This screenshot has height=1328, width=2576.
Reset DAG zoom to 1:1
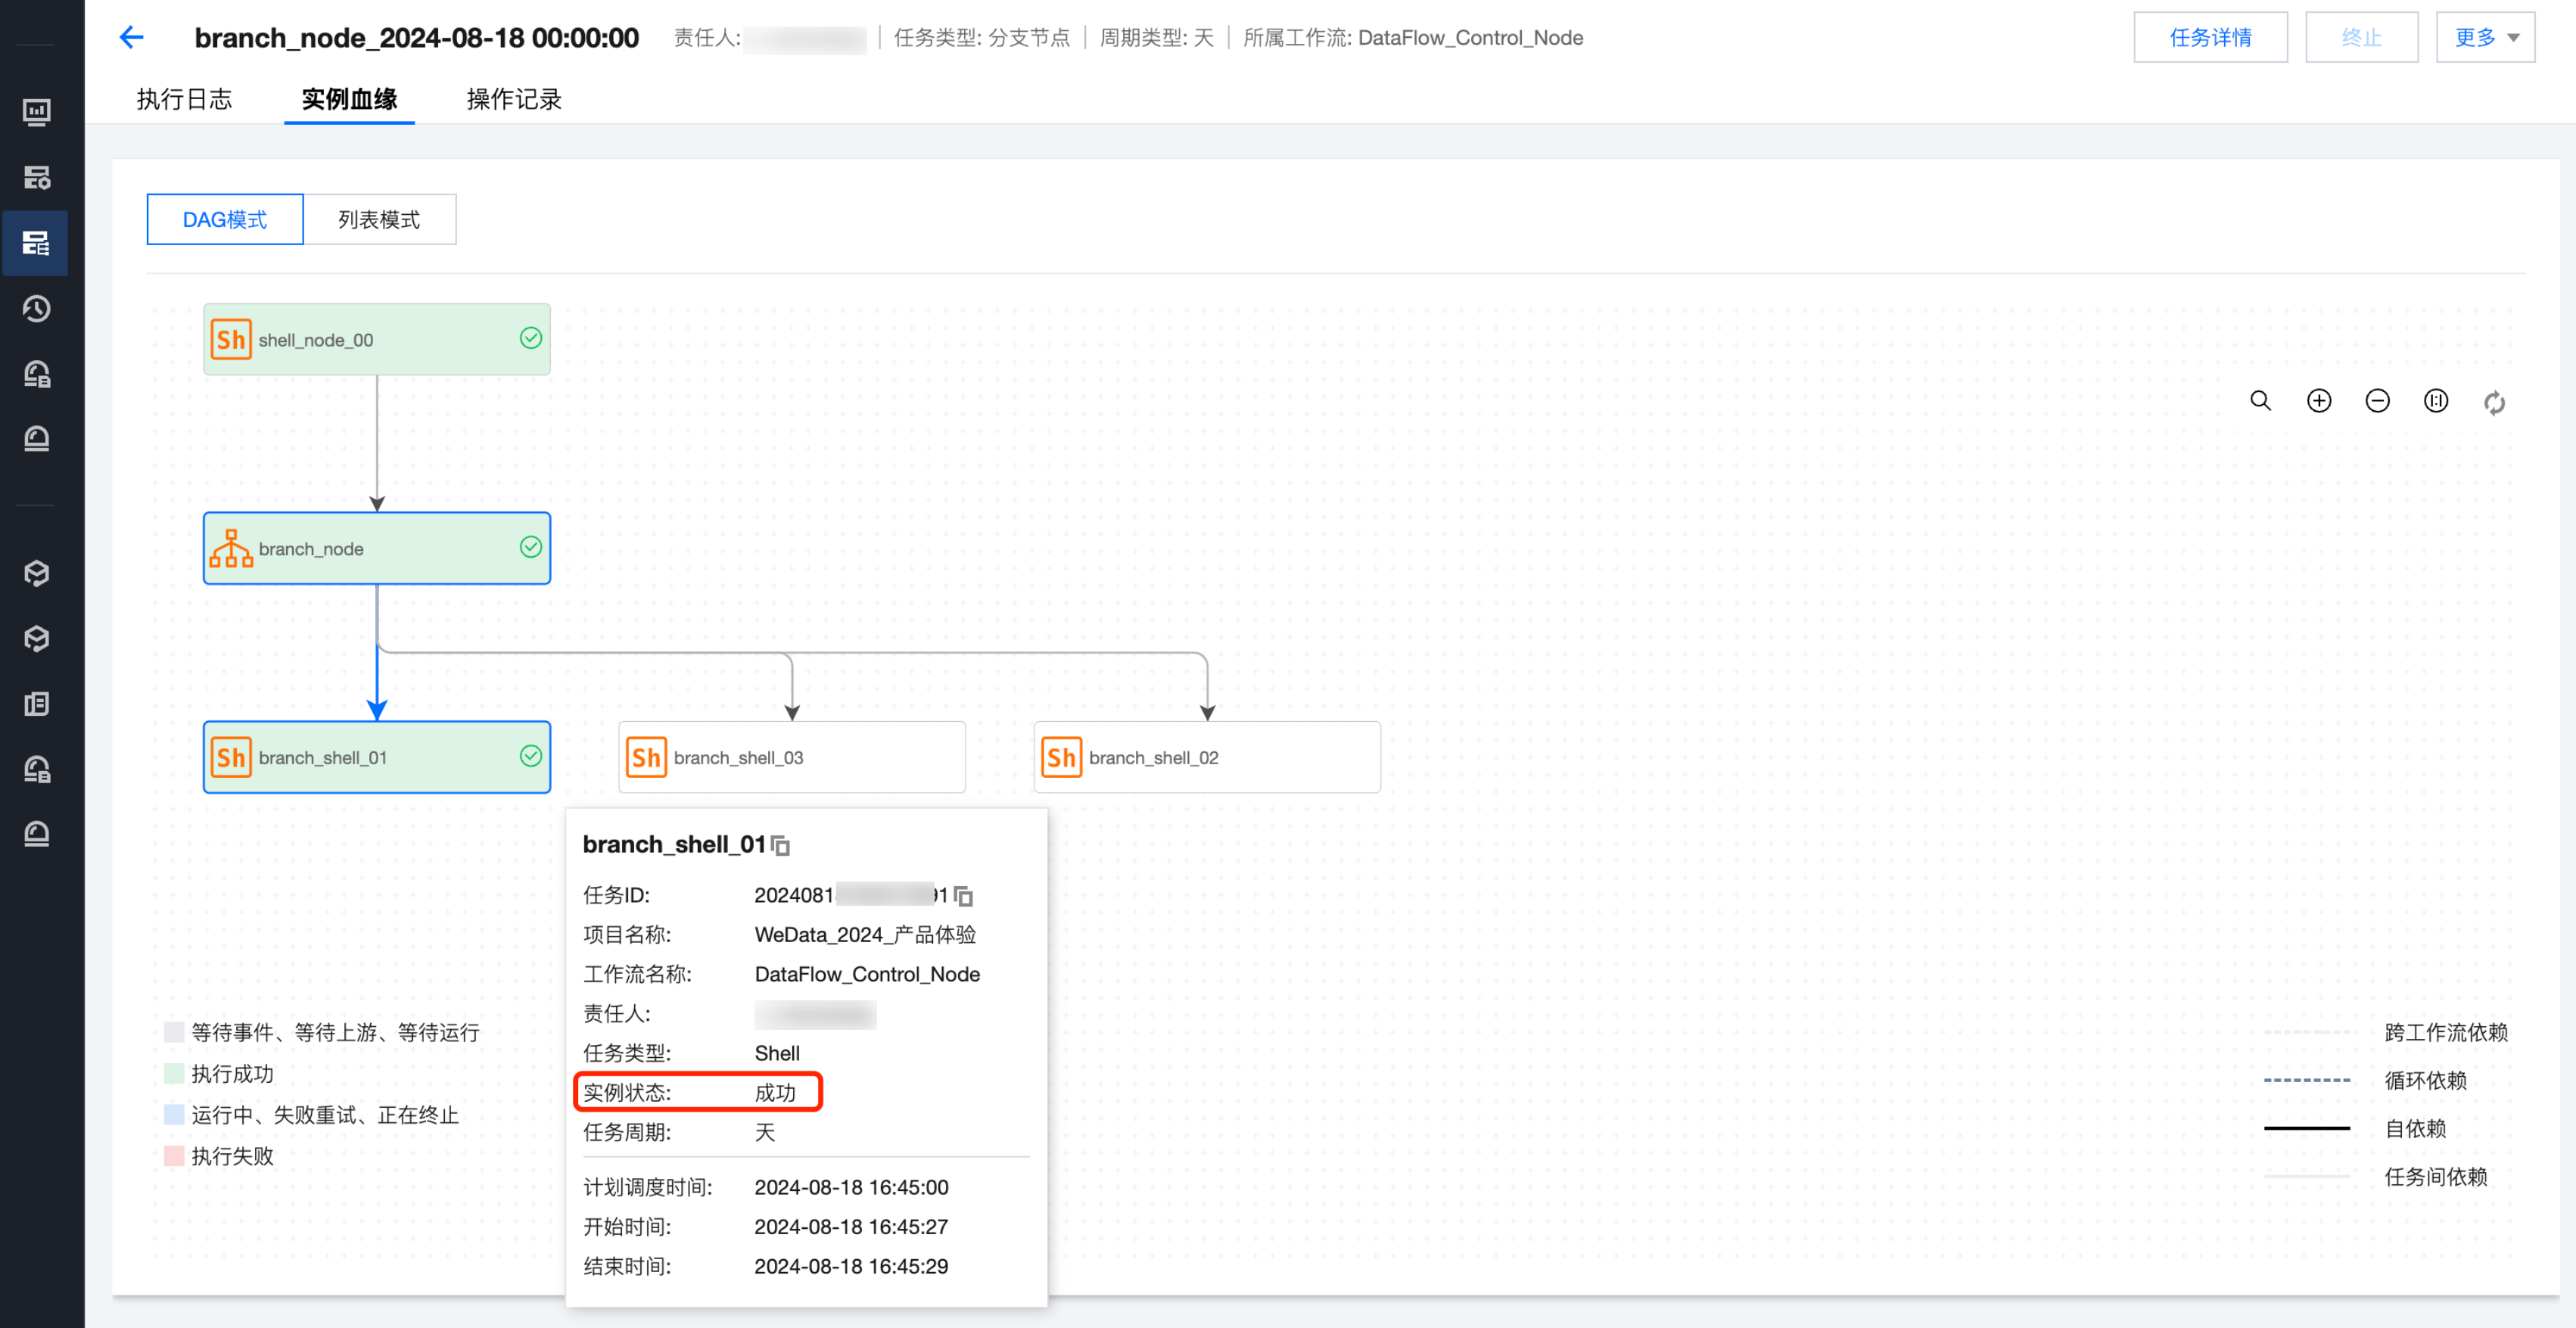click(x=2436, y=401)
